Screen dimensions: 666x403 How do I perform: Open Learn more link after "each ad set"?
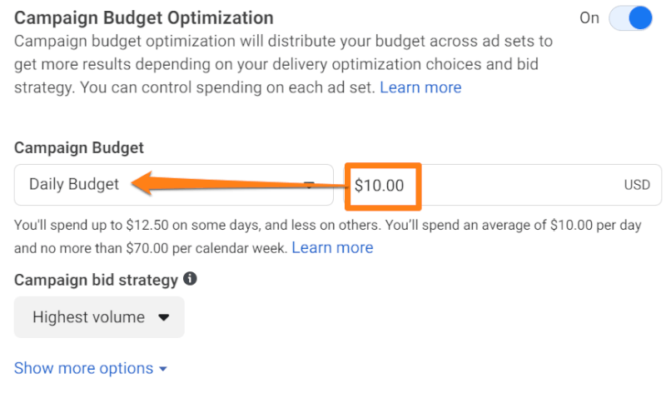click(420, 87)
